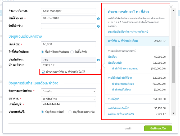The image size is (180, 136).
Task: Close the dialog with the X icon
Action: point(171,7)
